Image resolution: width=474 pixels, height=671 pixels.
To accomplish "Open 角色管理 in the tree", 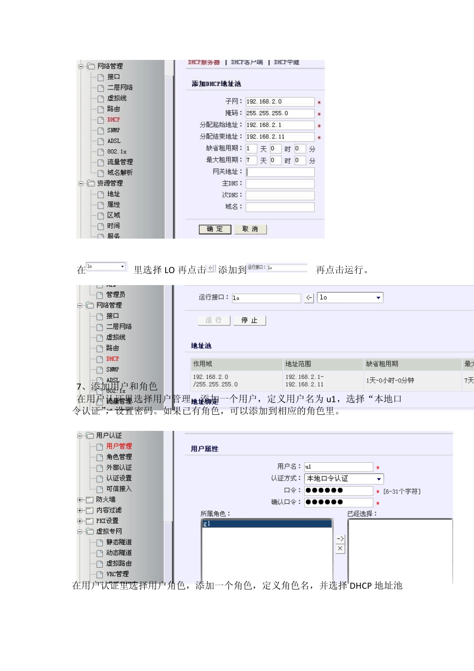I will (x=119, y=457).
